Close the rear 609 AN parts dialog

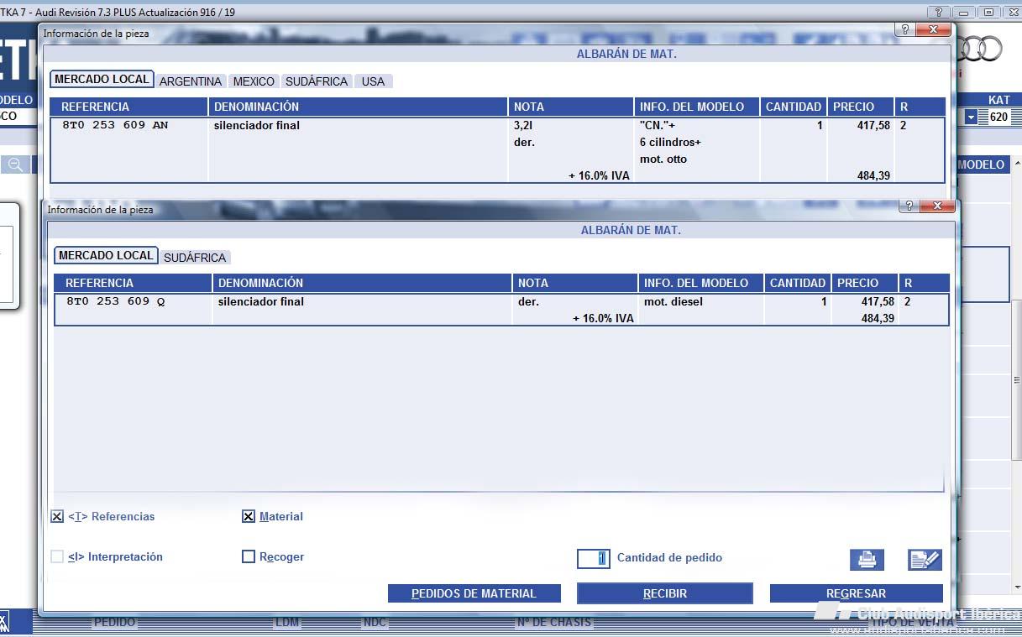click(932, 29)
